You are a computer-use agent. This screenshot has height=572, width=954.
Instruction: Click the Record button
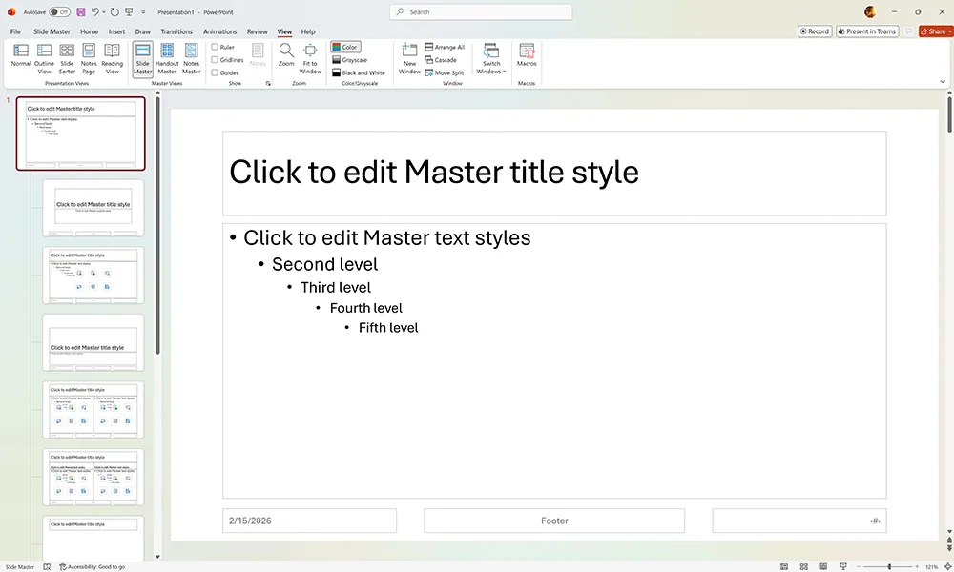coord(815,31)
